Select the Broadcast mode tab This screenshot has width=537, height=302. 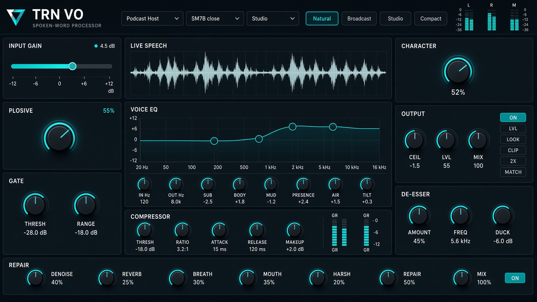[x=359, y=19]
